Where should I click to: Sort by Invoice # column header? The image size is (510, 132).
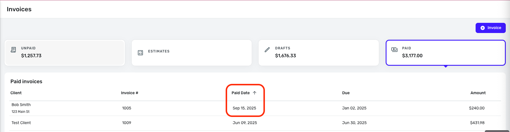(129, 93)
